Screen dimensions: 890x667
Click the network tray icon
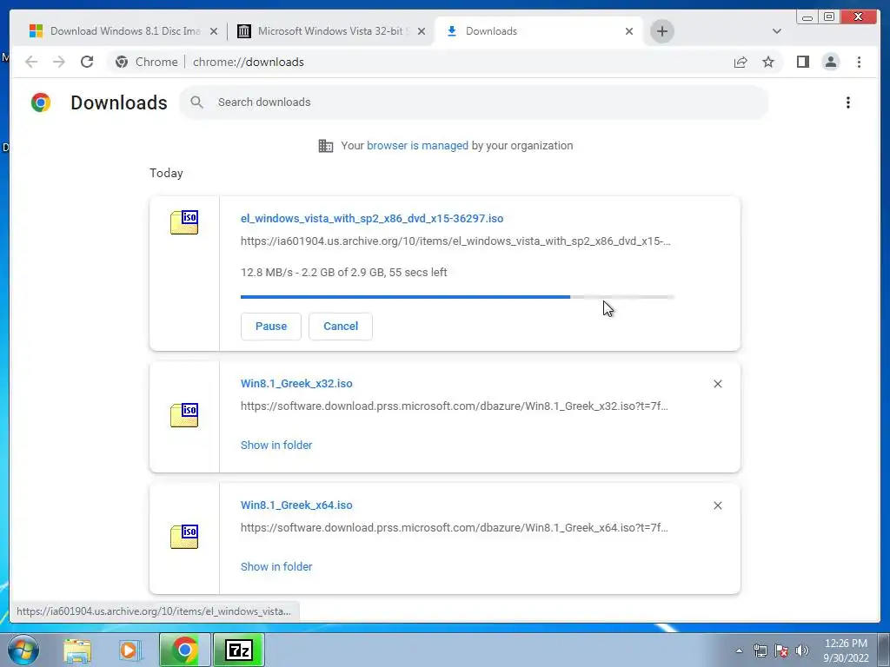click(x=760, y=650)
